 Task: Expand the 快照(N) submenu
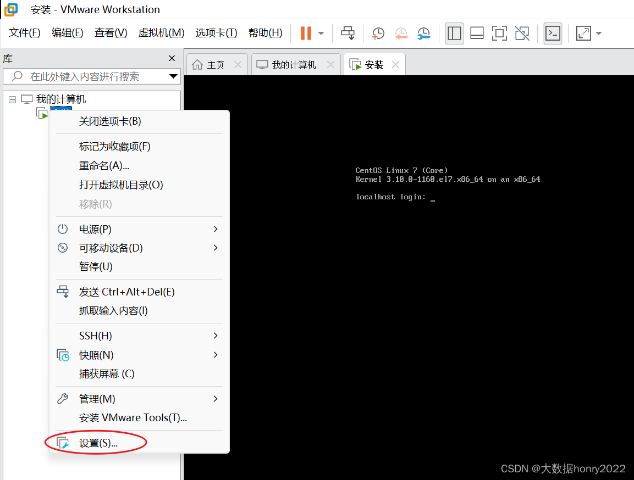(x=139, y=355)
